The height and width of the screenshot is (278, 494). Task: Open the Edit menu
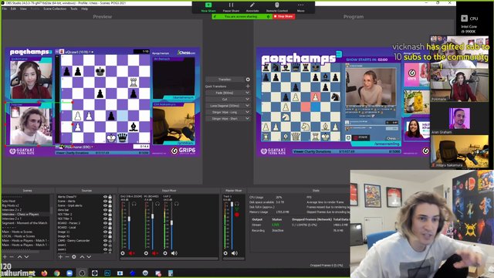pos(13,8)
